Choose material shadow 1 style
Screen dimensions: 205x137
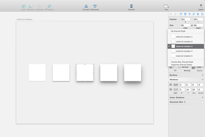point(186,37)
